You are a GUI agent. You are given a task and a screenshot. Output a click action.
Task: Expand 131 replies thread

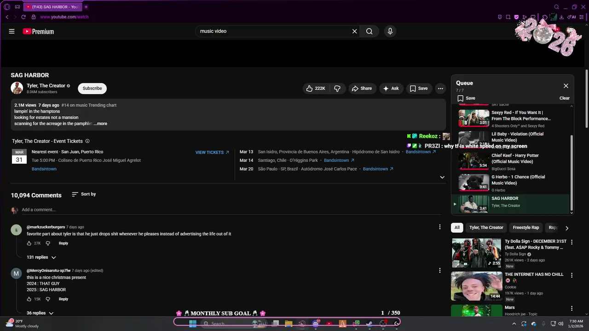pos(41,257)
